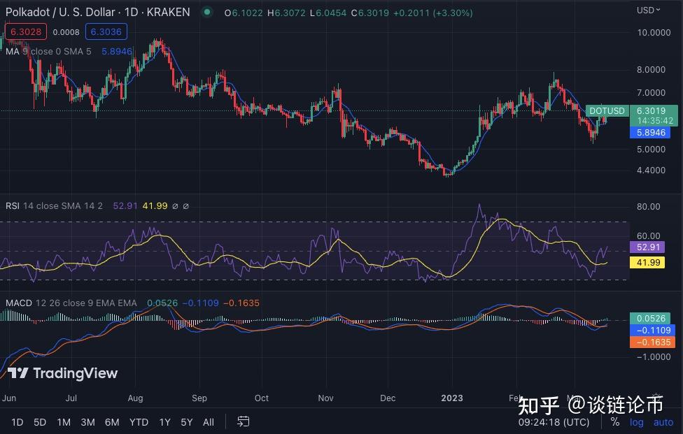Viewport: 683px width, 434px height.
Task: Click the blue 6.3036 buy button
Action: point(106,31)
